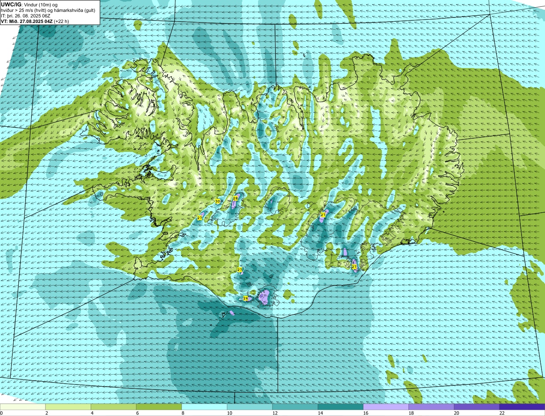
Task: Click the legend tick label '6'
Action: point(137,413)
